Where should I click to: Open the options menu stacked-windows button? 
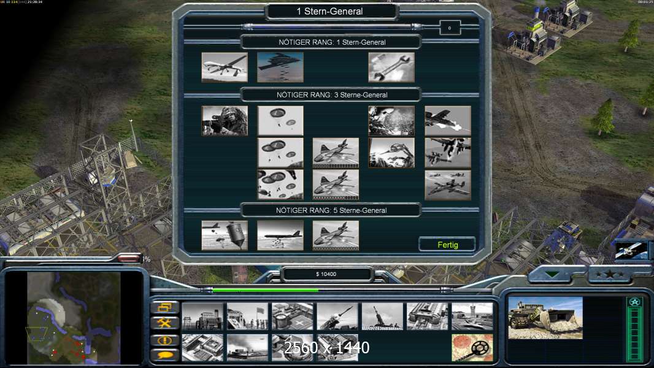tap(165, 307)
